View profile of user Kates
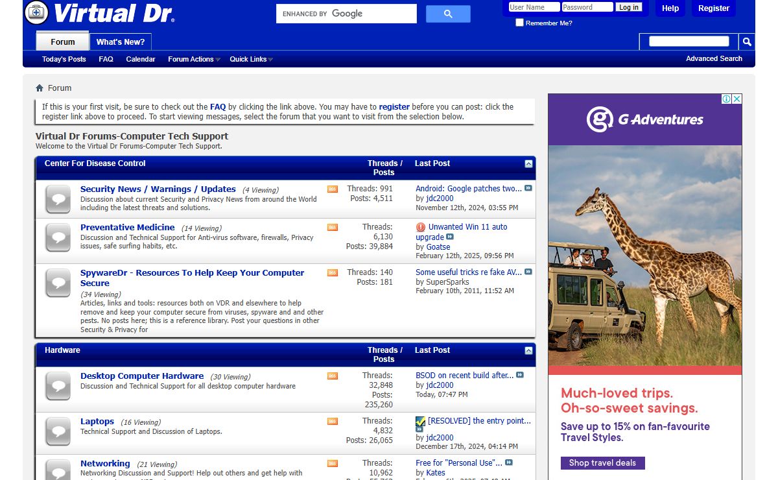 tap(436, 473)
